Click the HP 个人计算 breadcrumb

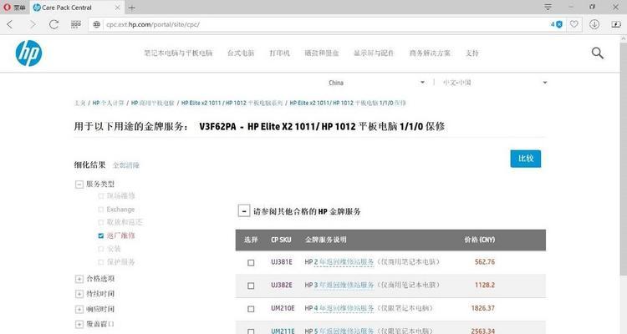click(x=108, y=103)
